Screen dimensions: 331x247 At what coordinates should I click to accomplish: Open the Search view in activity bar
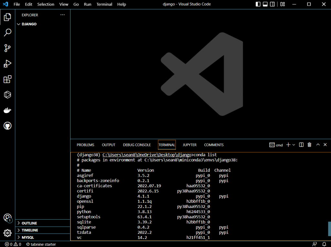click(7, 33)
